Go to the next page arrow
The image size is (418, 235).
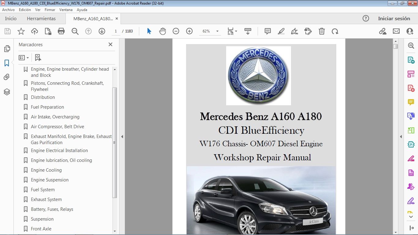[102, 31]
